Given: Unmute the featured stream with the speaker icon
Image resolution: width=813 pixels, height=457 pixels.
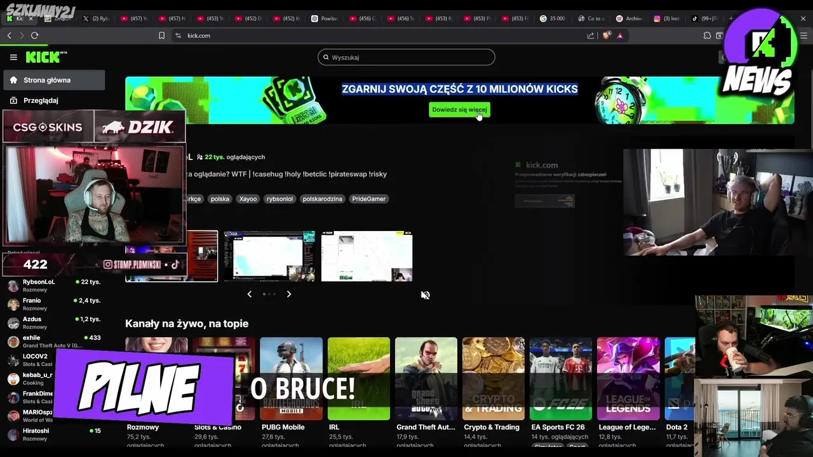Looking at the screenshot, I should 426,295.
